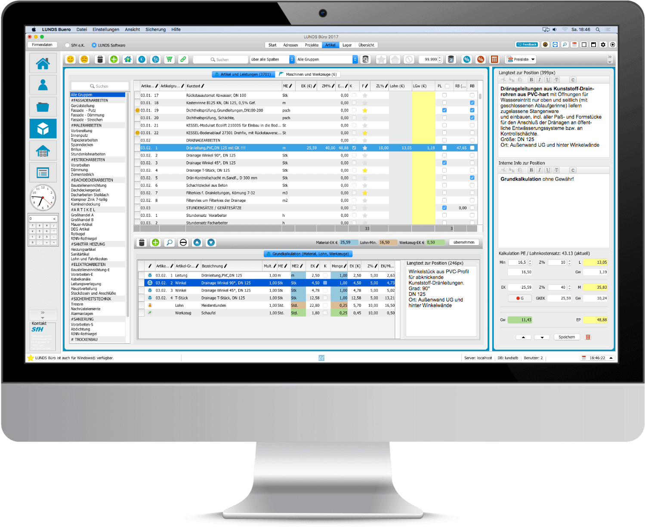Click the orange sad face toolbar icon

point(84,59)
